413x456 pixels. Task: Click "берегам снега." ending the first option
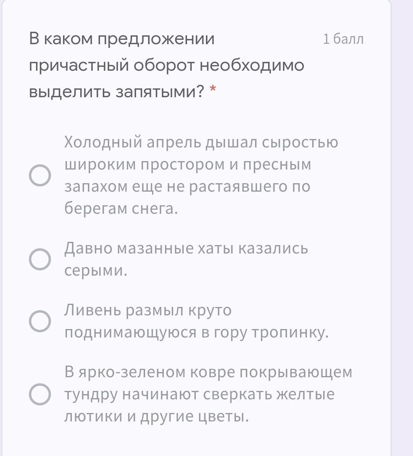[121, 209]
